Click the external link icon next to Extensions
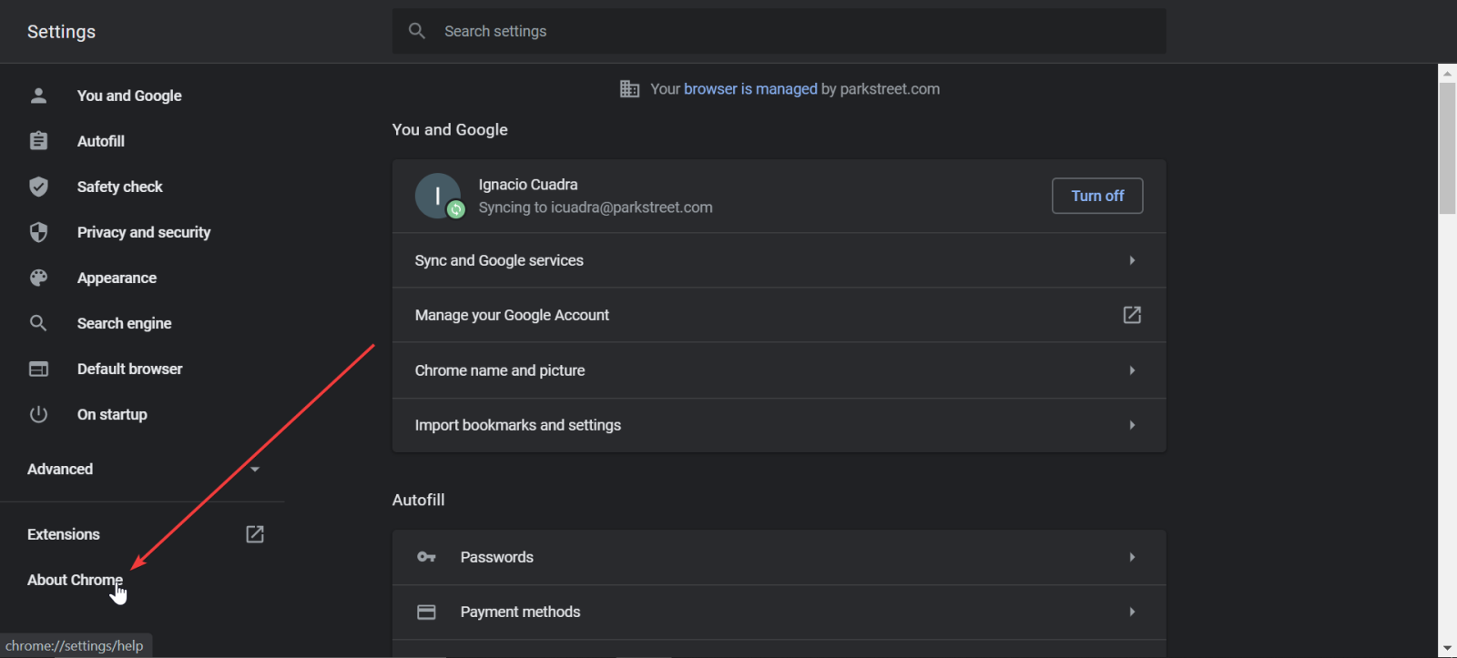This screenshot has height=658, width=1457. point(255,534)
